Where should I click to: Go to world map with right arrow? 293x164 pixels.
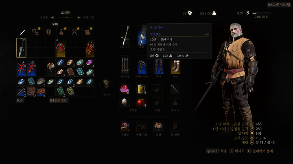click(x=79, y=17)
